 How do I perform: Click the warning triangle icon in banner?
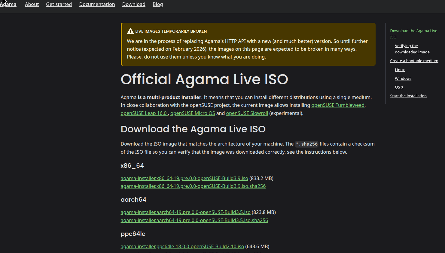[130, 31]
